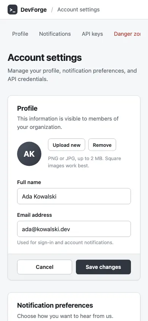The width and height of the screenshot is (148, 321).
Task: Click the DevForge terminal logo icon
Action: (13, 10)
